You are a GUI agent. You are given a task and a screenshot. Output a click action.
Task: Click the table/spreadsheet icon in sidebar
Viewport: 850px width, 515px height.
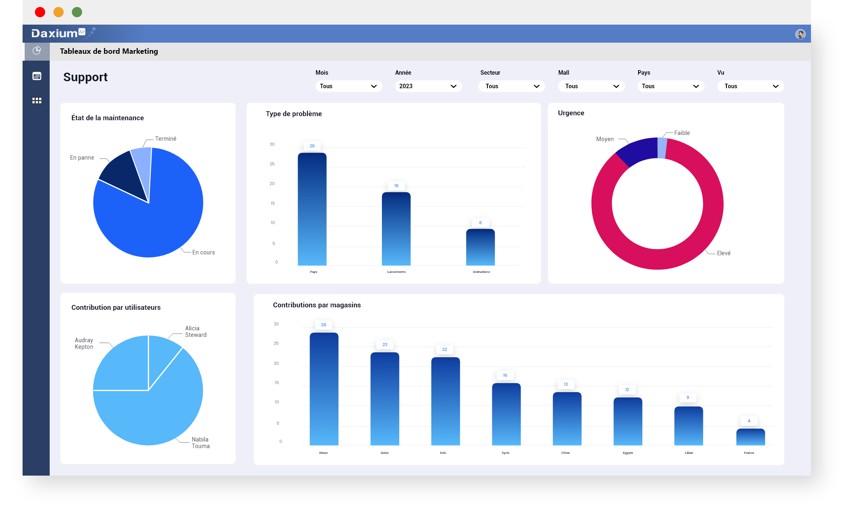36,76
